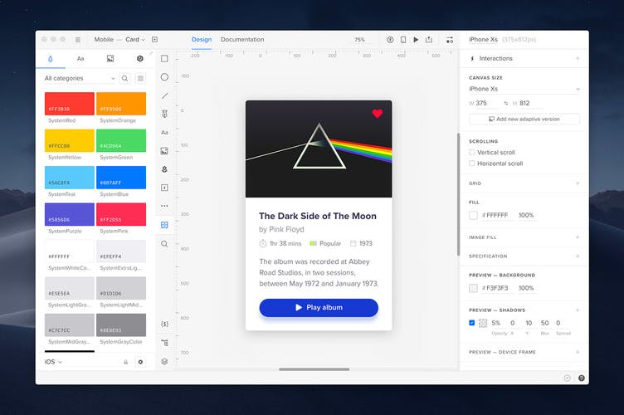Open the Layers stack icon
This screenshot has height=415, width=624.
click(164, 361)
